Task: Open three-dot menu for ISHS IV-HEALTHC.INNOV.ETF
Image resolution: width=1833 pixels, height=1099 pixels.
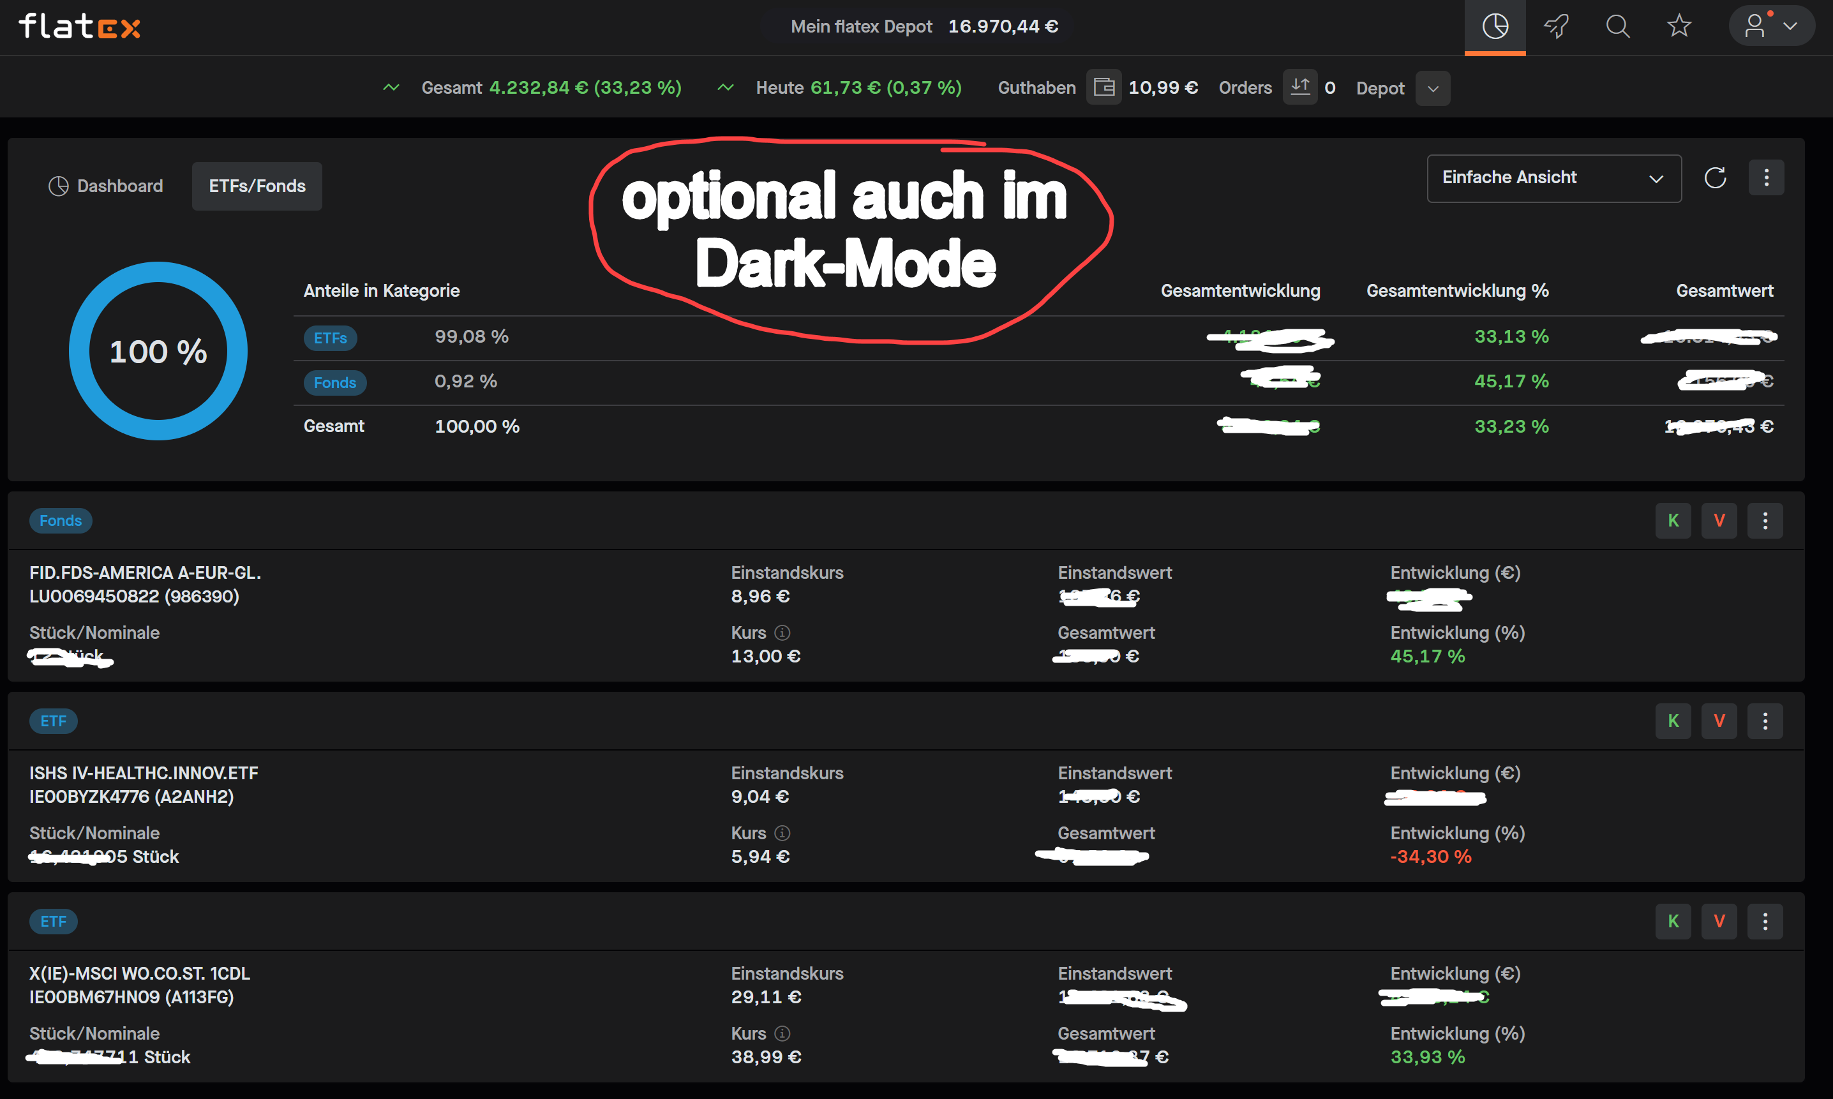Action: [1765, 721]
